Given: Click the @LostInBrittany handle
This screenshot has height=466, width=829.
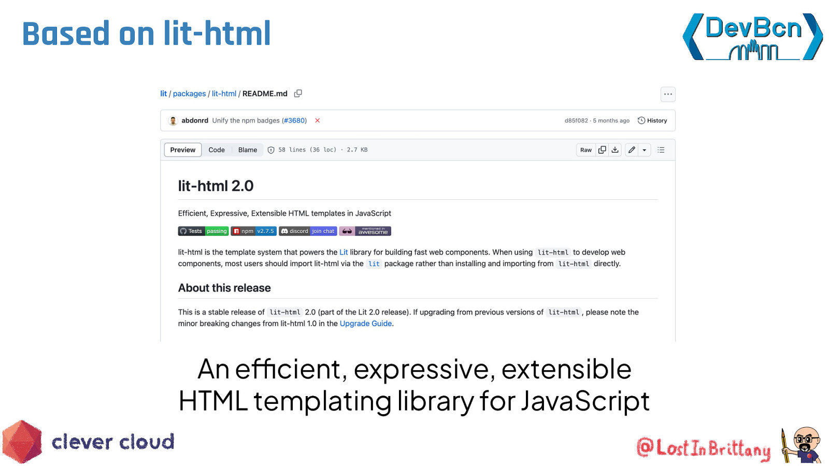Looking at the screenshot, I should [x=703, y=448].
